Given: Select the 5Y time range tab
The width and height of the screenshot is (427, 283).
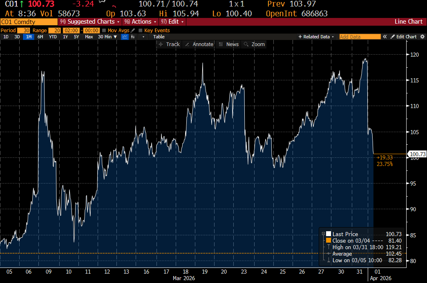Looking at the screenshot, I should 76,37.
